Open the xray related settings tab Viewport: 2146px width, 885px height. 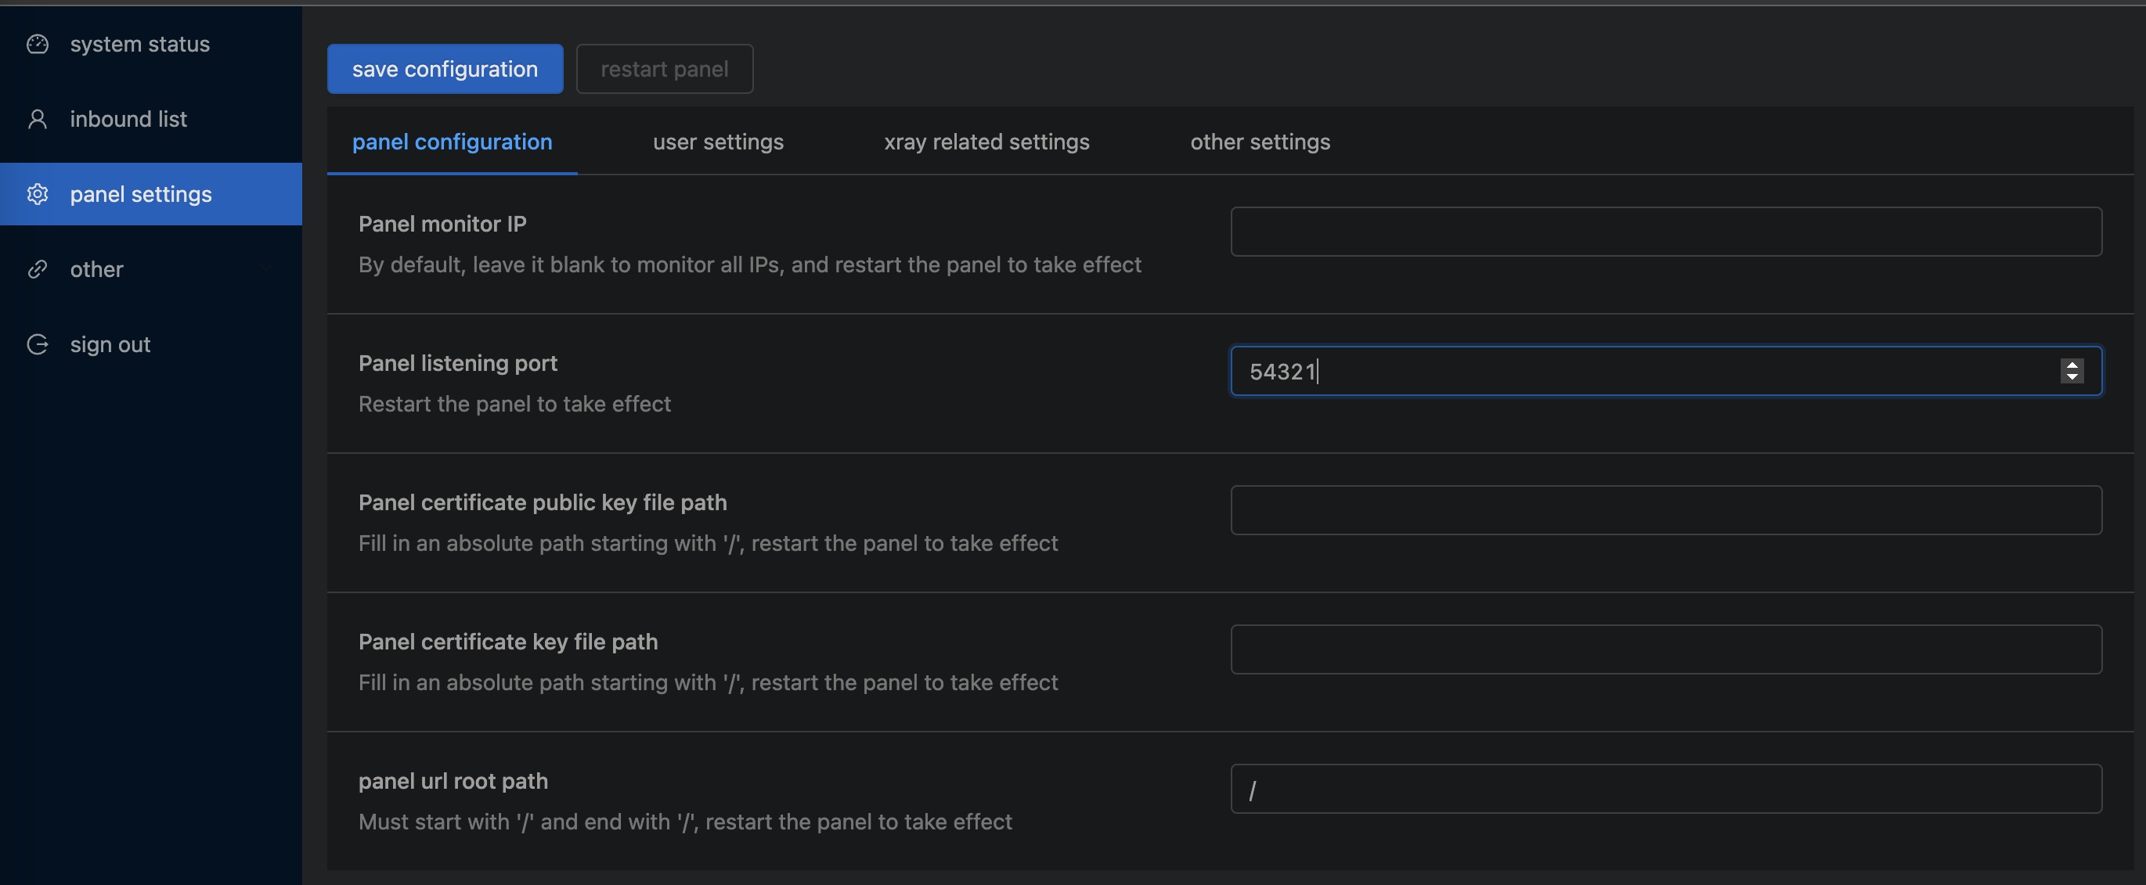click(986, 142)
